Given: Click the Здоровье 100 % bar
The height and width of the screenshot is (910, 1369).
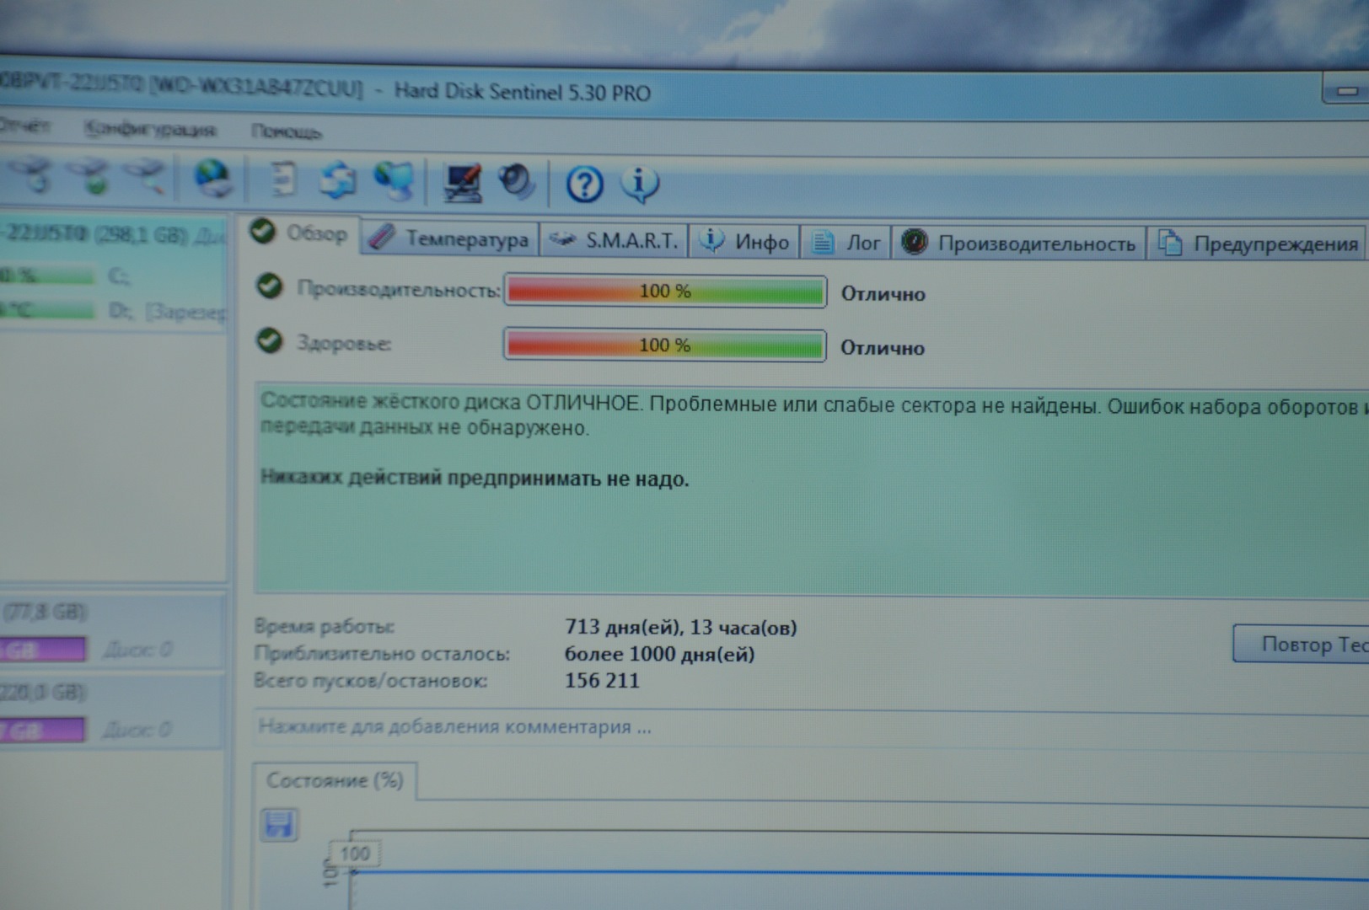Looking at the screenshot, I should [664, 345].
